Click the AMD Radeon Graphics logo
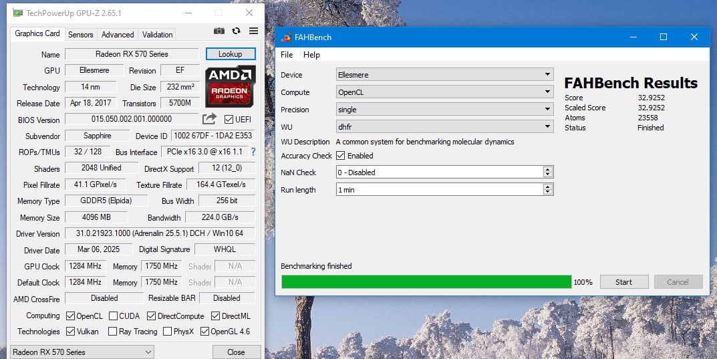717x359 pixels. [230, 86]
